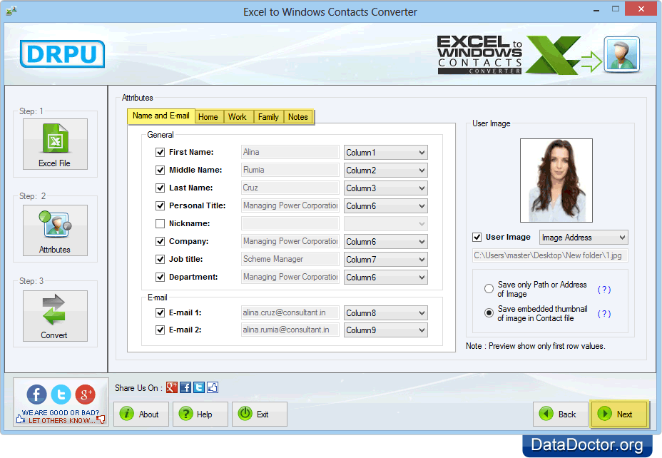Click the Exit button

tap(259, 414)
